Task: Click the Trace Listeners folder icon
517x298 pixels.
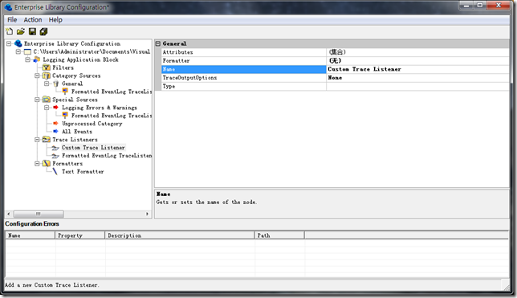Action: click(47, 140)
